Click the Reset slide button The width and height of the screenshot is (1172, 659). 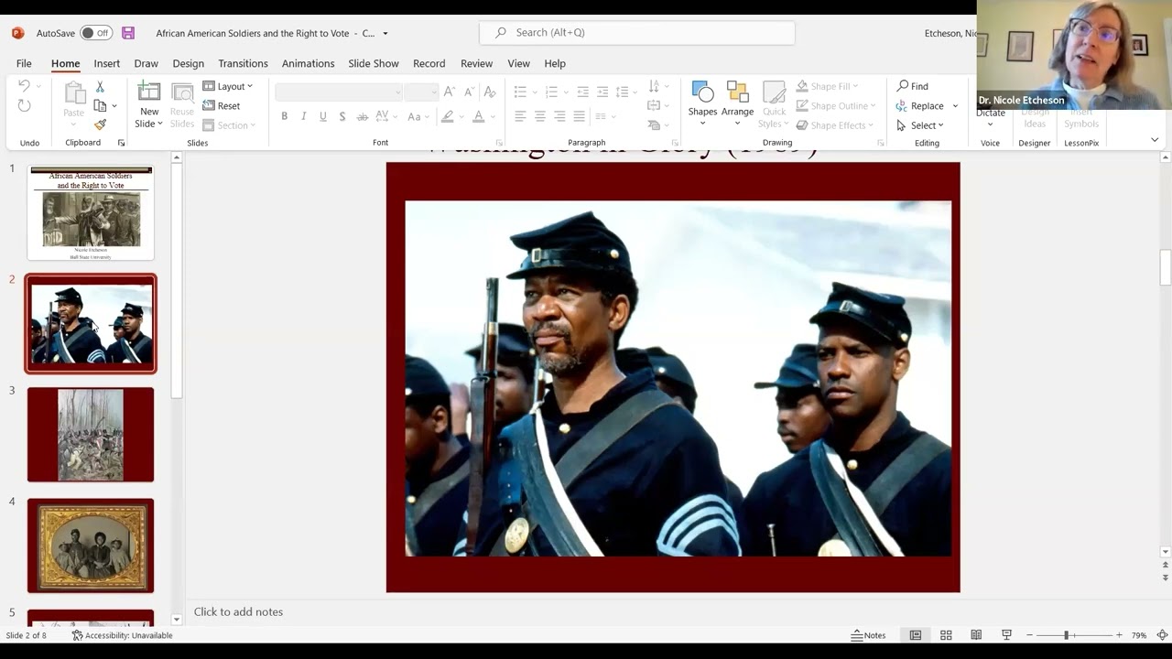[x=222, y=105]
